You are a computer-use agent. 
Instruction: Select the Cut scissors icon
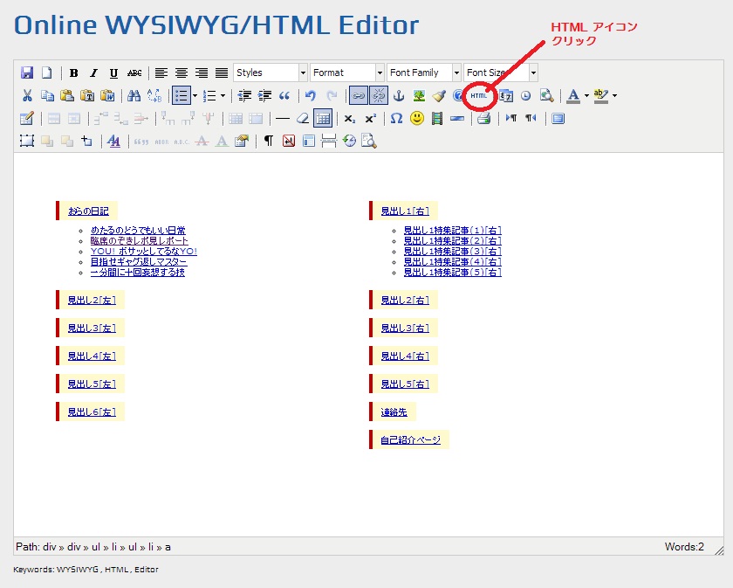(x=27, y=95)
